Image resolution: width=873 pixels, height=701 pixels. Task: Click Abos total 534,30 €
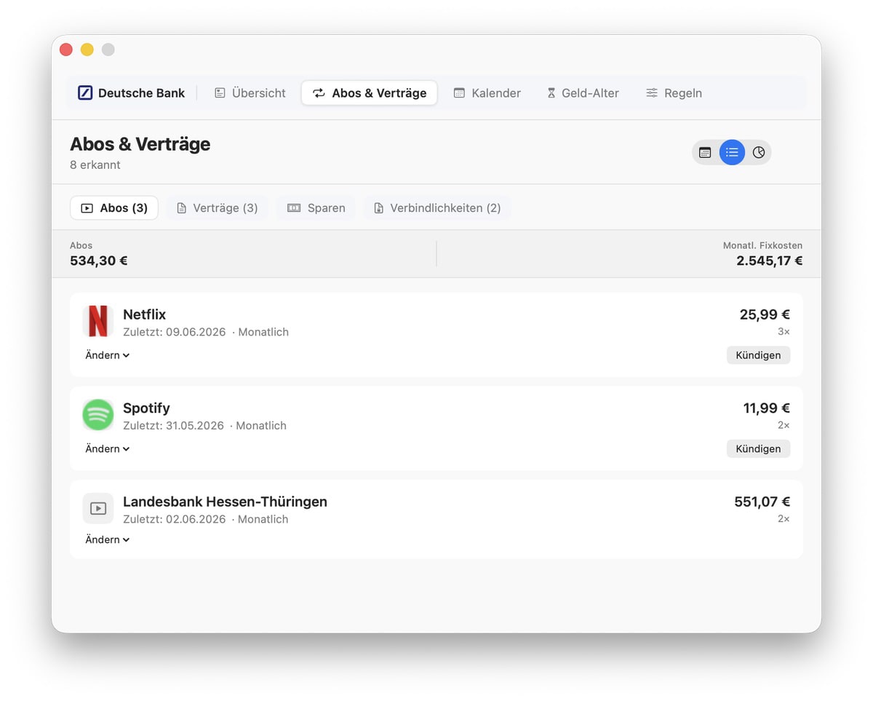[99, 261]
